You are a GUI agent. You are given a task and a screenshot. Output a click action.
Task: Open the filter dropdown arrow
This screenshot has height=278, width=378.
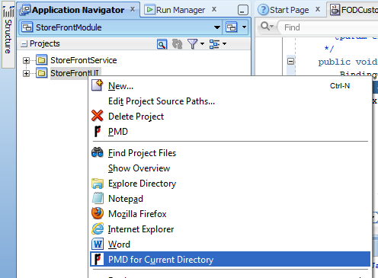point(202,44)
